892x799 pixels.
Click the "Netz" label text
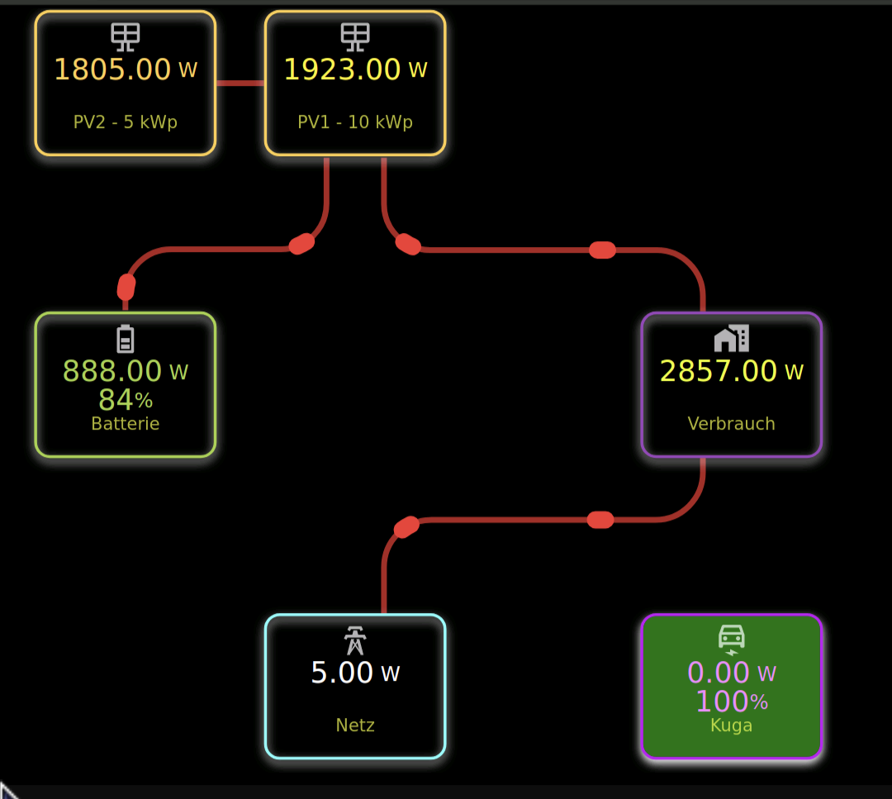[x=355, y=725]
